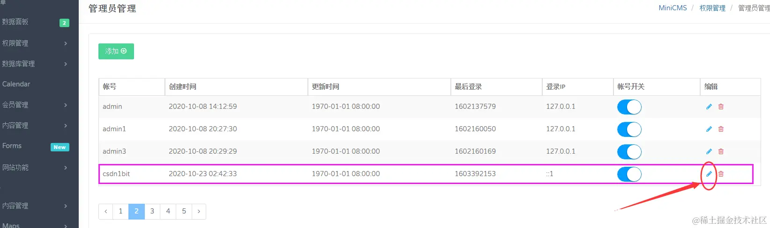770x228 pixels.
Task: Edit the admin account with pencil icon
Action: (709, 107)
